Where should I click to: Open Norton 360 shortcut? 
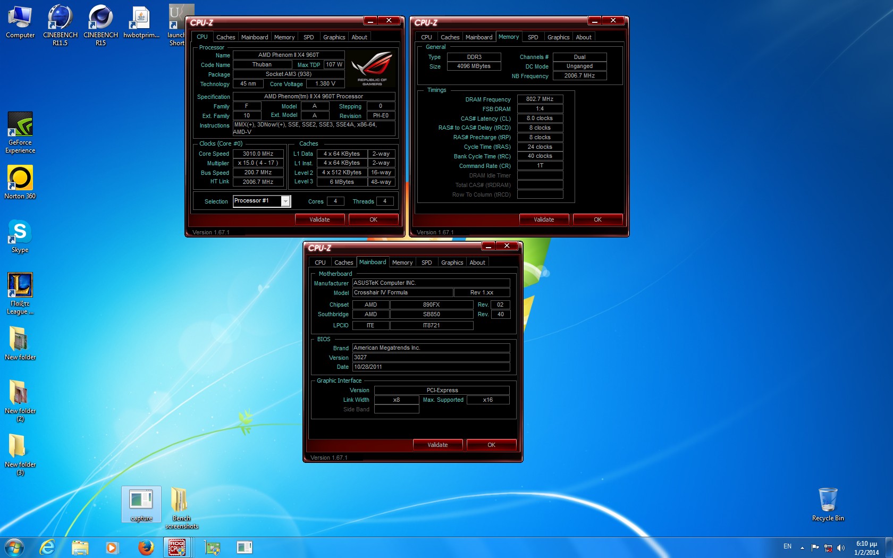(x=20, y=182)
